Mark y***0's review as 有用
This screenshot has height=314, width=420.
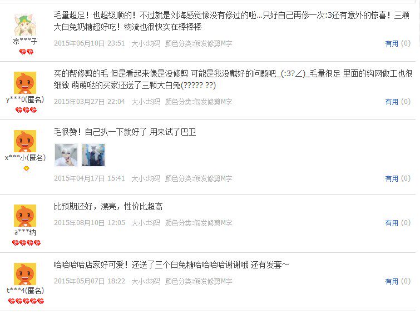point(392,102)
